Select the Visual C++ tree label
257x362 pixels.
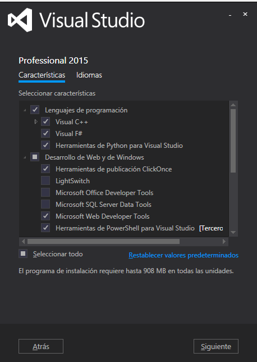click(72, 122)
